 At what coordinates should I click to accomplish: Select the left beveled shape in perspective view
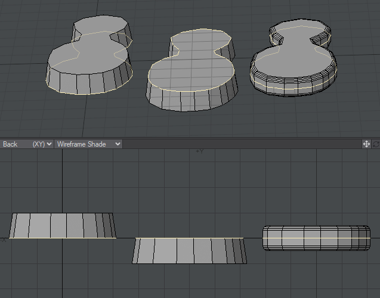click(x=89, y=55)
